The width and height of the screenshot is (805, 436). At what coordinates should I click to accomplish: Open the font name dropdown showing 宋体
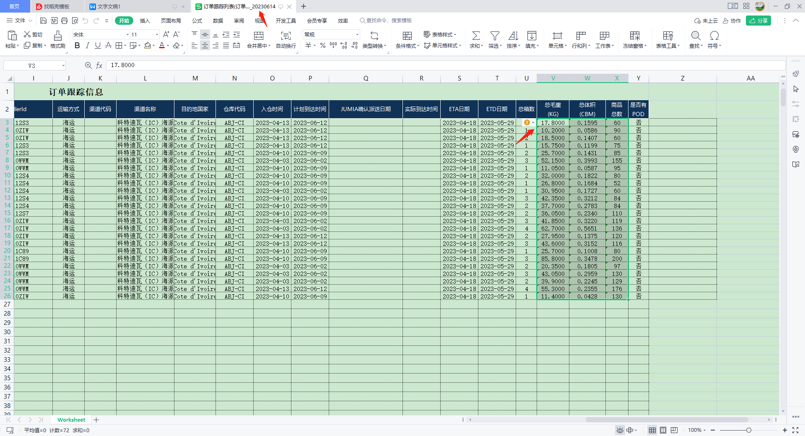pos(127,35)
